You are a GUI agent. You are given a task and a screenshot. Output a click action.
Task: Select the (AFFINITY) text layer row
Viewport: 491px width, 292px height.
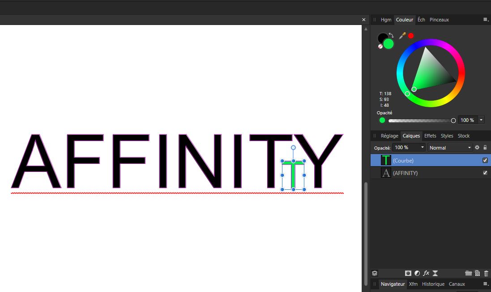431,173
